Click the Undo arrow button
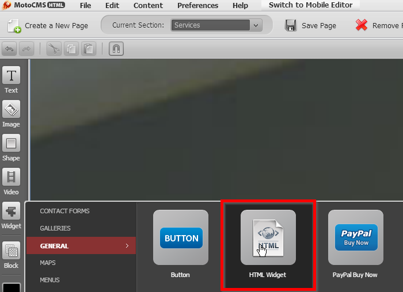 [x=10, y=48]
